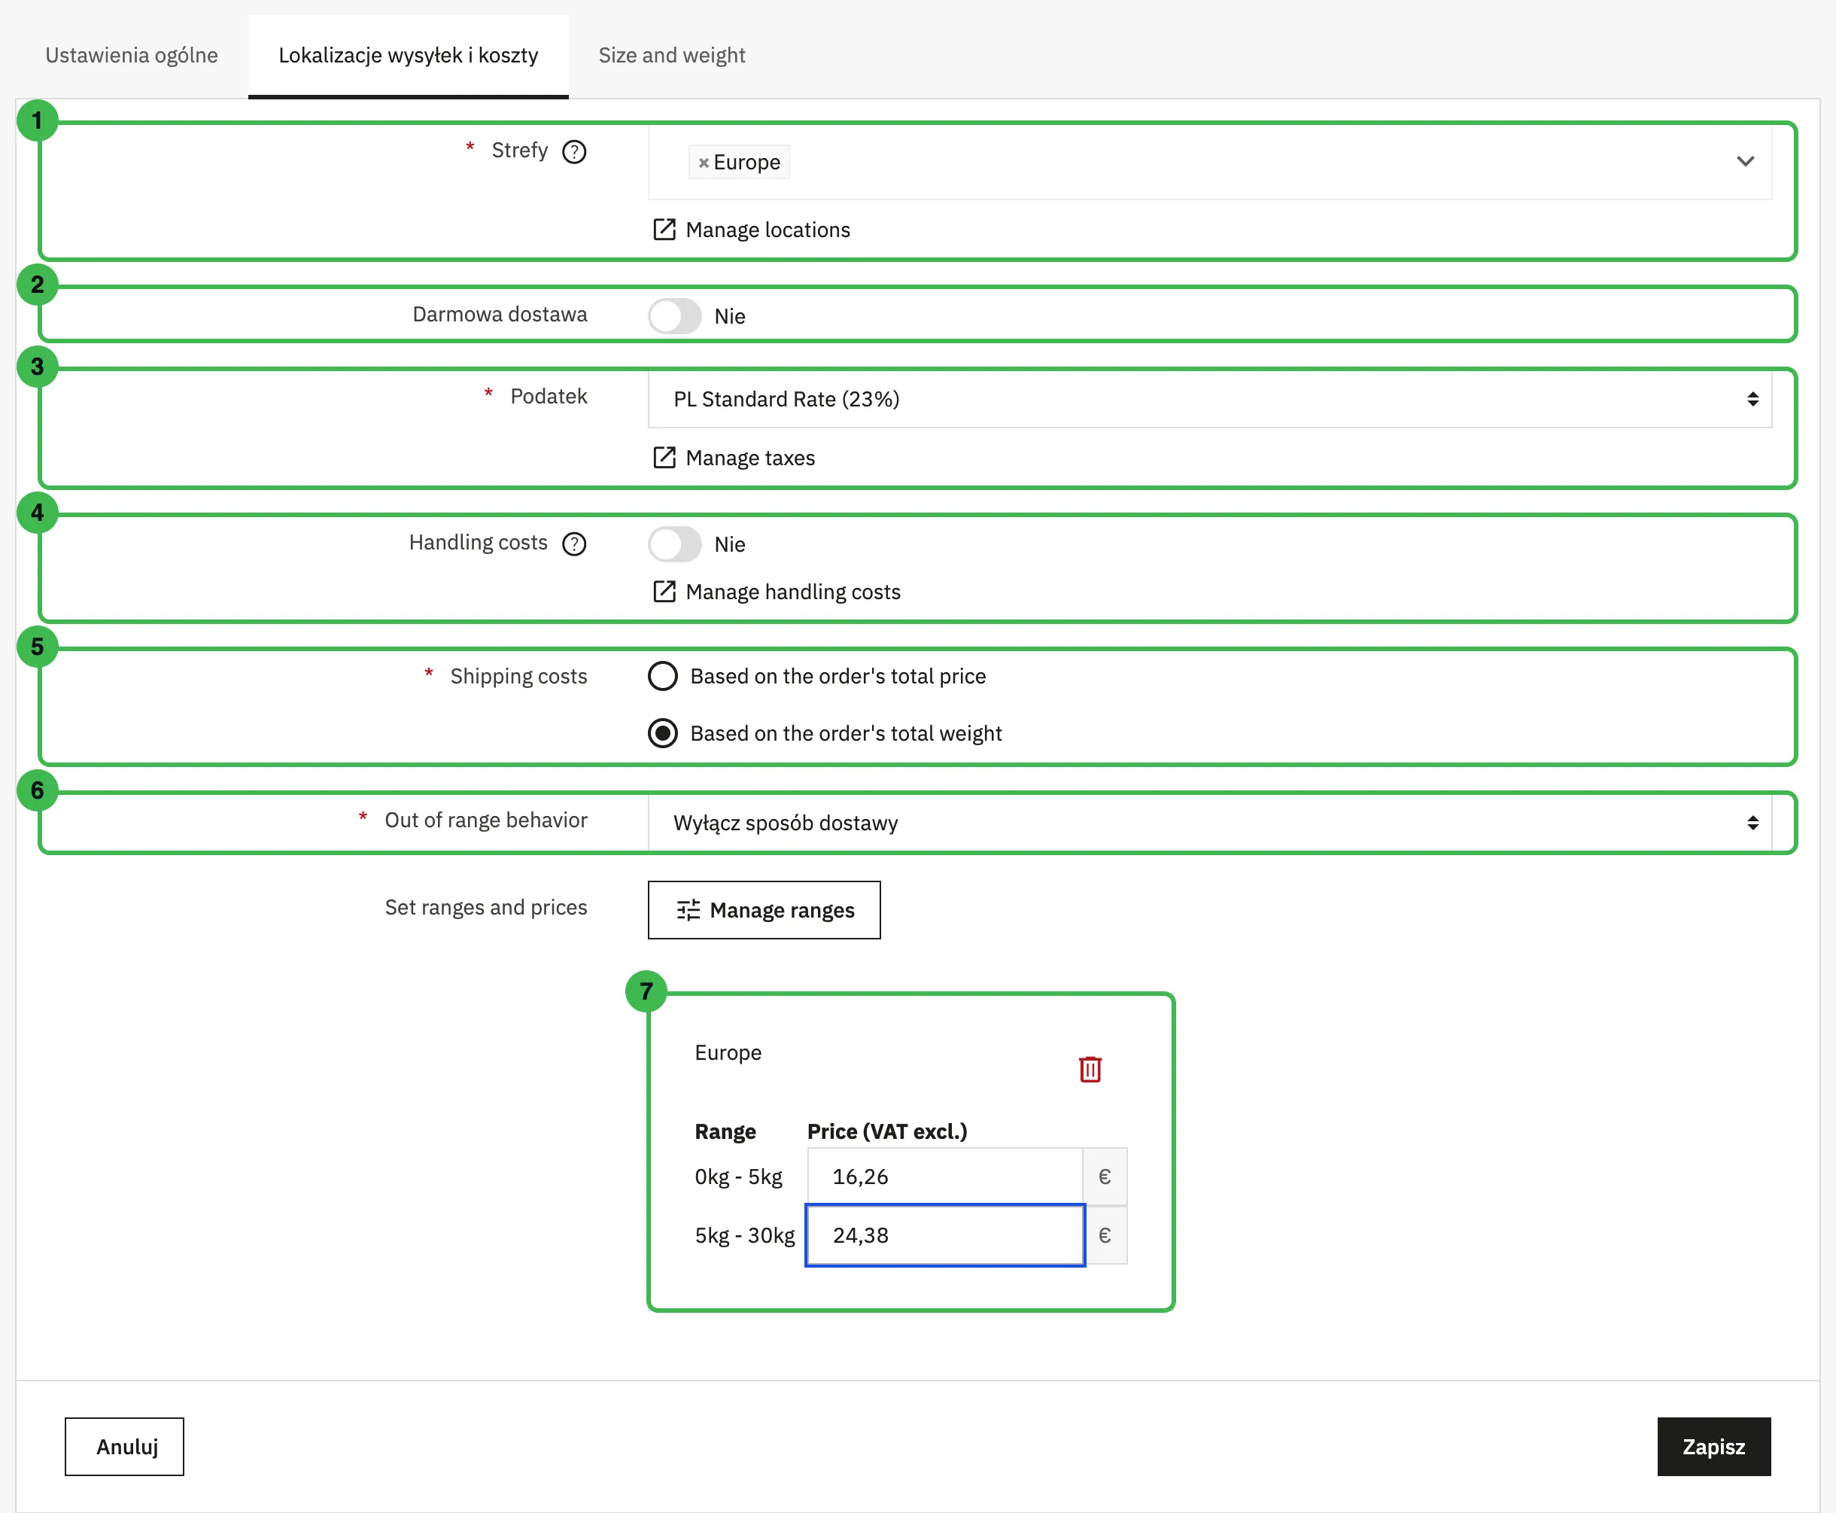The width and height of the screenshot is (1836, 1513).
Task: Open the Podatek tax rate dropdown
Action: (x=1209, y=399)
